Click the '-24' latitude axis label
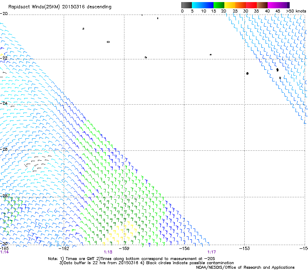 [x=4, y=103]
